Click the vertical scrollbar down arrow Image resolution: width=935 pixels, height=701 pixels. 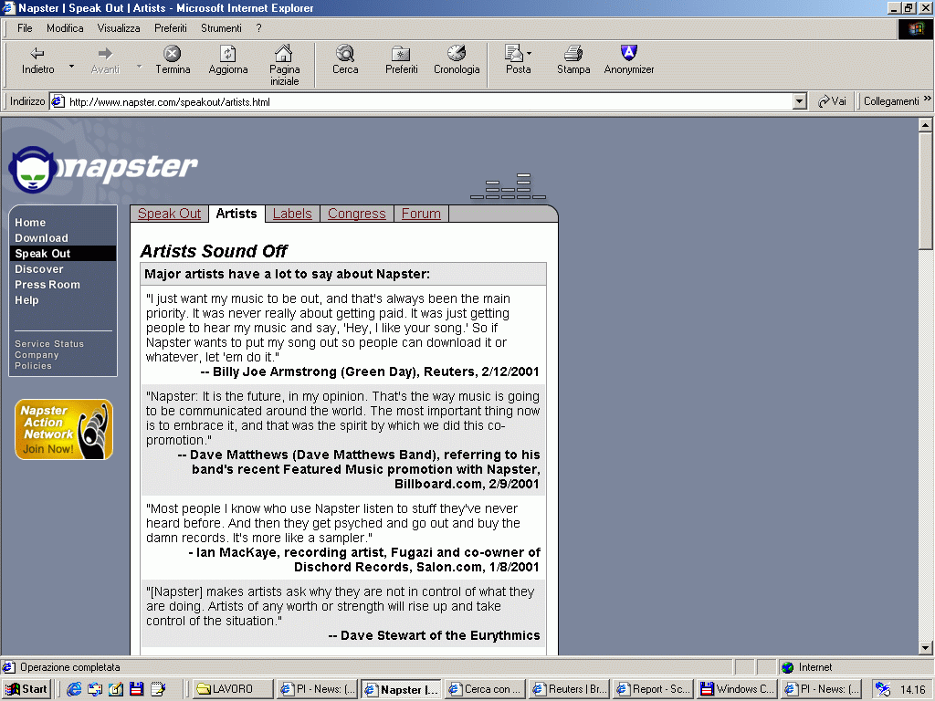[x=925, y=647]
